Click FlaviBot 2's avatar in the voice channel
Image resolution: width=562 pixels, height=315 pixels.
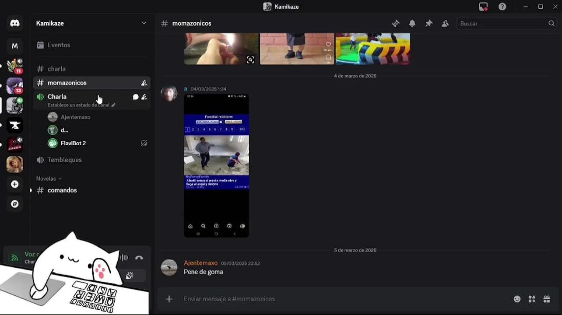tap(53, 143)
